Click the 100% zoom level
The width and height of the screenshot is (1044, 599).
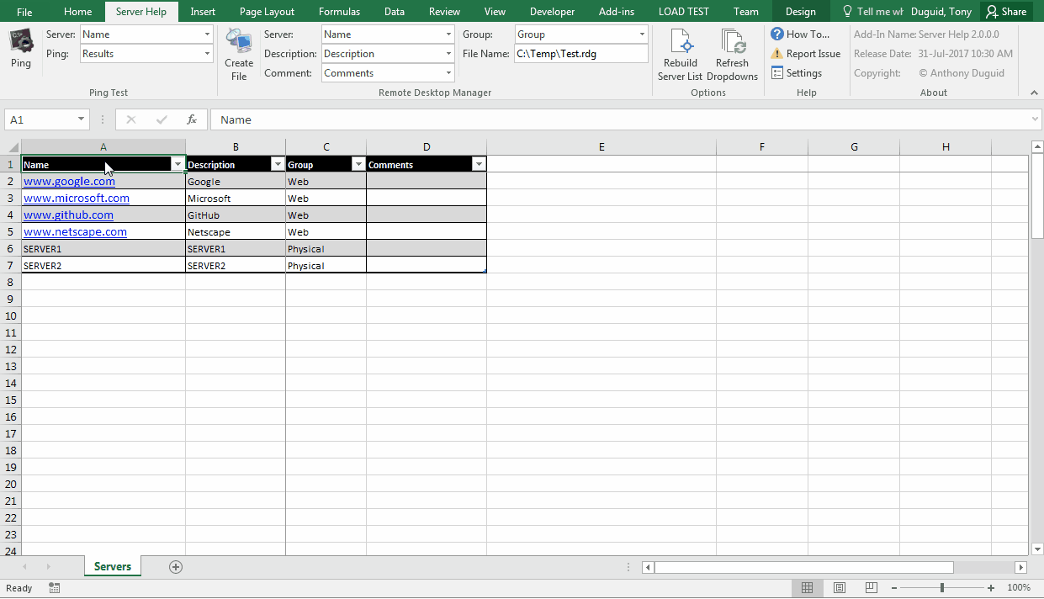tap(1019, 588)
